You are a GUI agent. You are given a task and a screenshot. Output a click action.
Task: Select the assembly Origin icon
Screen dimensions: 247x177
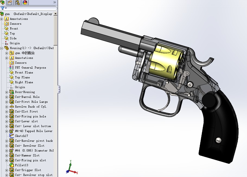[7, 43]
